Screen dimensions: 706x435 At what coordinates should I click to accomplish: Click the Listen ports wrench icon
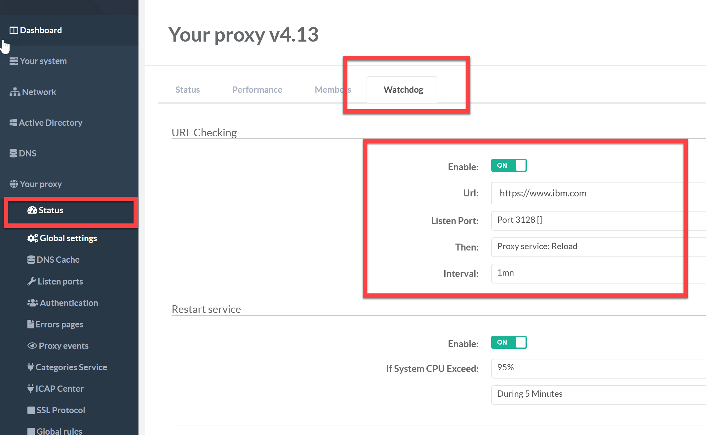31,281
